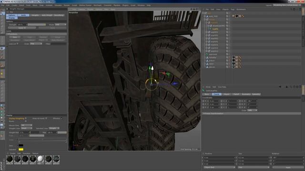Click the yellow Selected color swatch
The width and height of the screenshot is (305, 171).
pyautogui.click(x=21, y=150)
